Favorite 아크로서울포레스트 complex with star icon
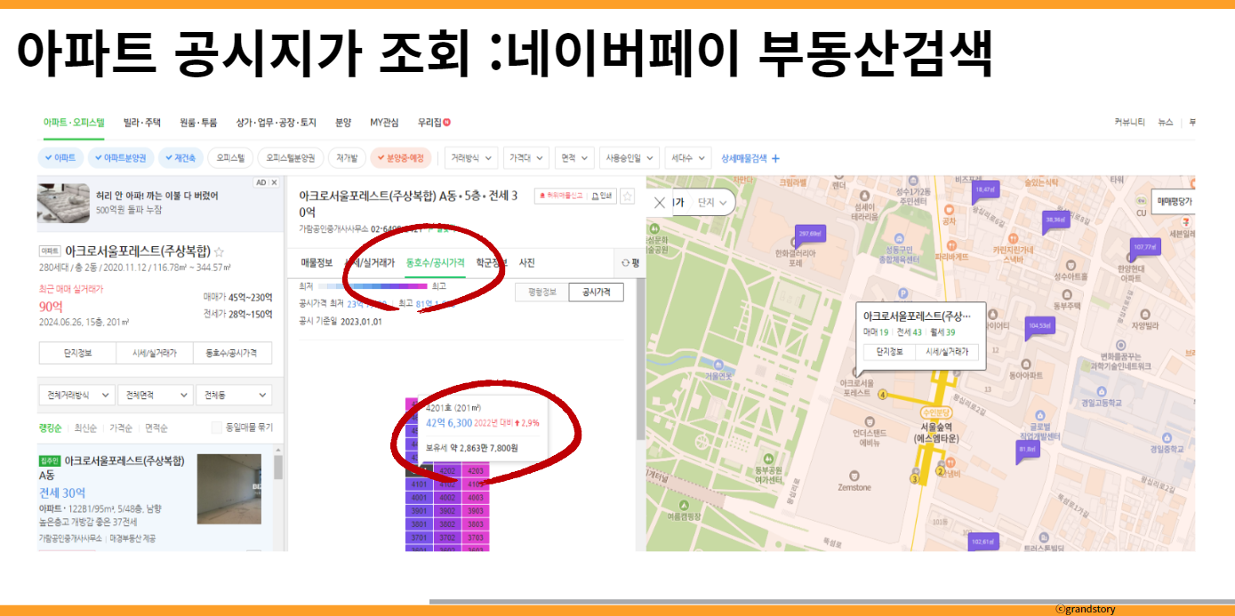This screenshot has width=1235, height=616. pyautogui.click(x=219, y=252)
